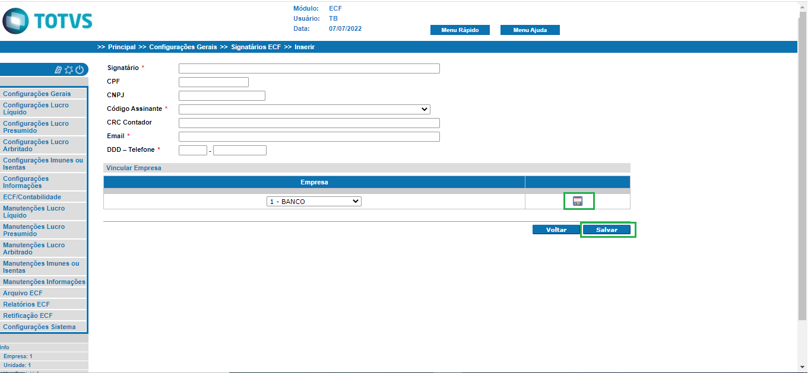Open Configurações Gerais sidebar menu
The width and height of the screenshot is (811, 373).
(44, 94)
